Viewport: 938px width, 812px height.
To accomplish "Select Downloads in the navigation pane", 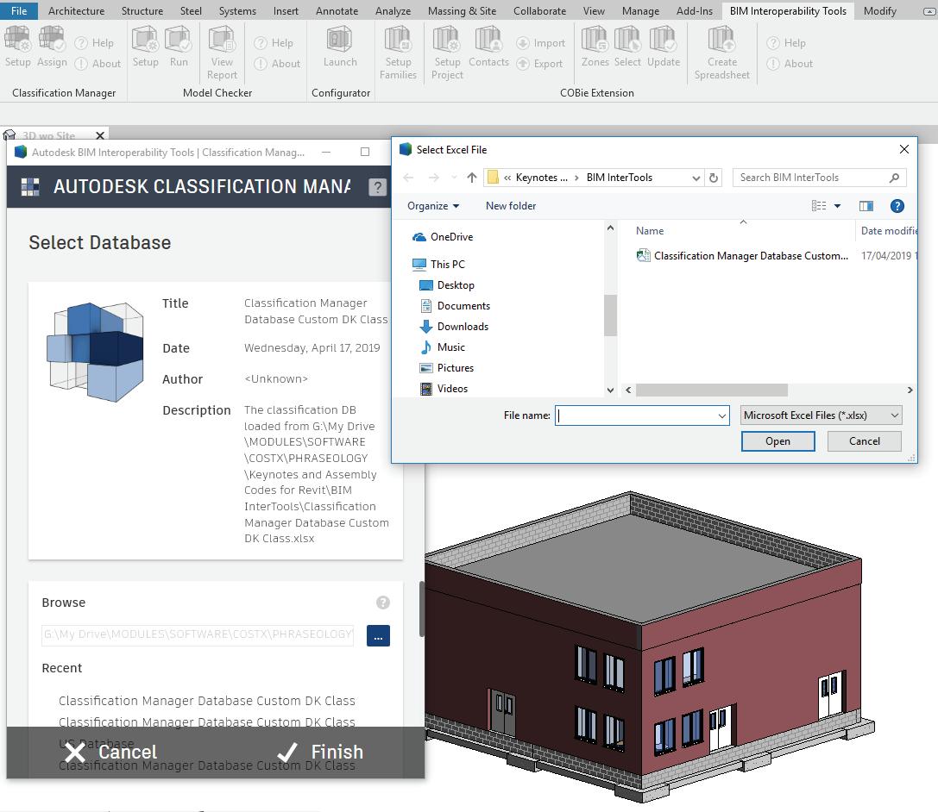I will coord(463,327).
